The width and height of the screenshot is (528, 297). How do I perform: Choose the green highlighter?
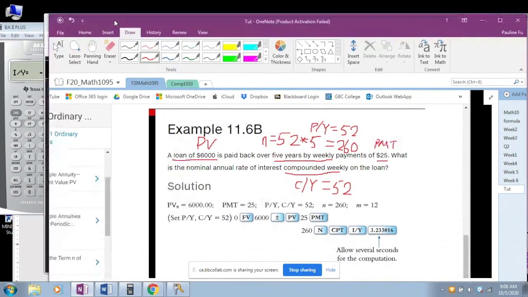click(x=231, y=58)
